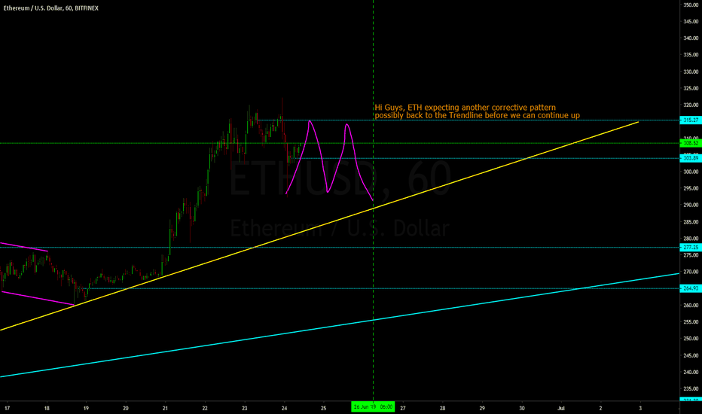Click the 'possibly back to the Trendline' annotation line

[478, 115]
